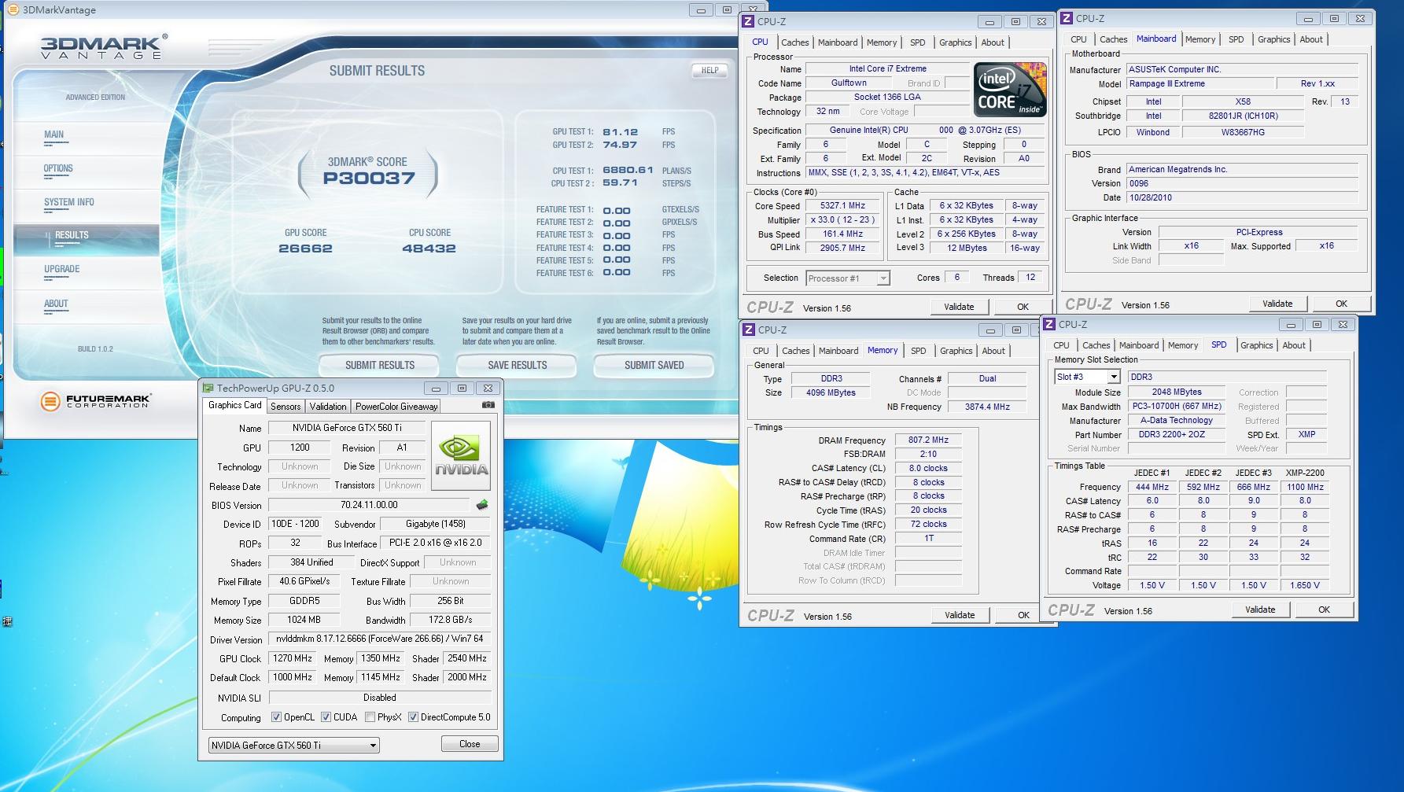Click the GPU-Z title bar app icon
This screenshot has height=792, width=1404.
(208, 388)
